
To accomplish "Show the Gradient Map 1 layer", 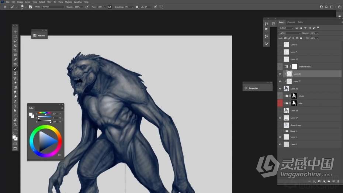I will 280,66.
